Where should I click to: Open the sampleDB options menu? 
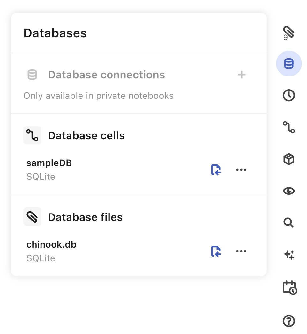[x=241, y=169]
